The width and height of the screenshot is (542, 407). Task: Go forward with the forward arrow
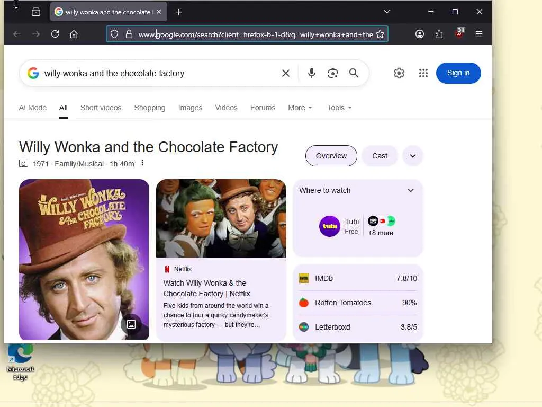click(x=36, y=34)
